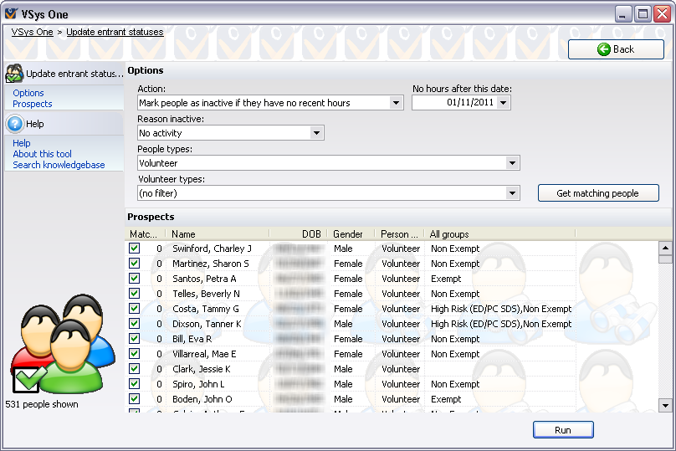
Task: Uncheck the Swinford, Charley J checkbox
Action: (x=134, y=248)
